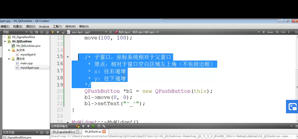Open the 控件(W) menu

(x=71, y=27)
